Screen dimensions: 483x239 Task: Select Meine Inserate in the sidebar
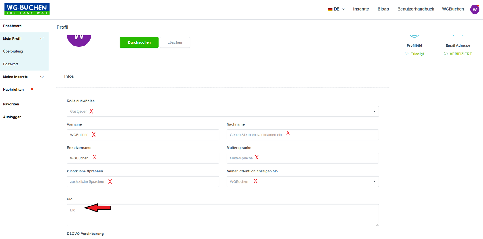click(15, 77)
